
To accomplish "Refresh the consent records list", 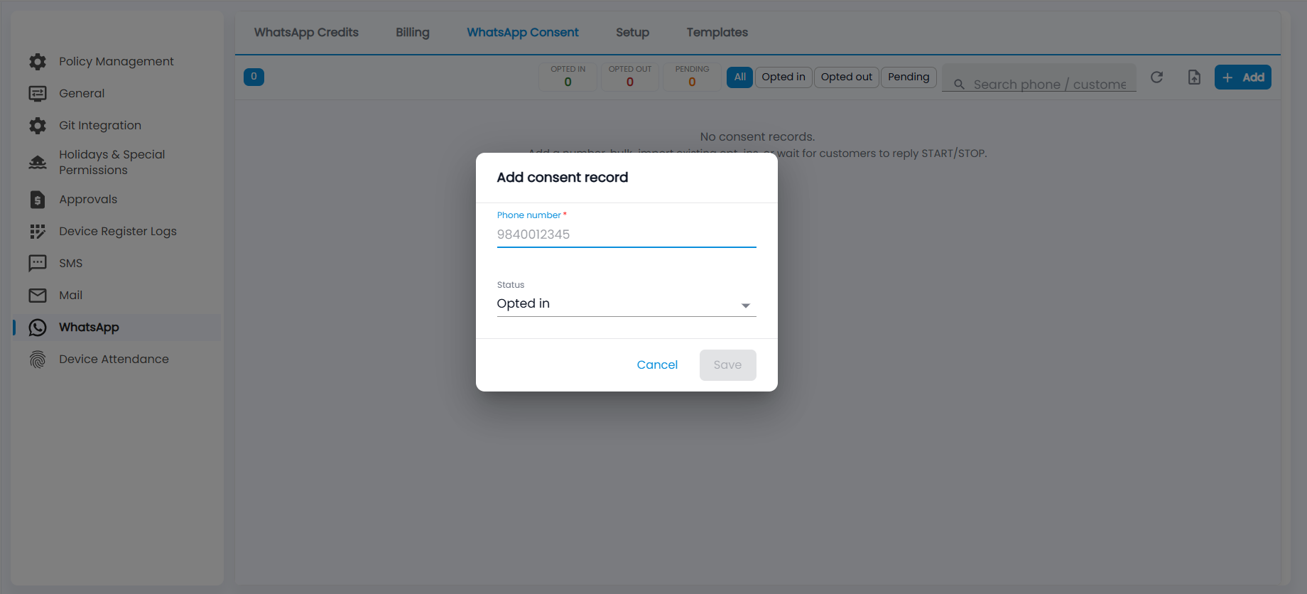I will [1156, 77].
